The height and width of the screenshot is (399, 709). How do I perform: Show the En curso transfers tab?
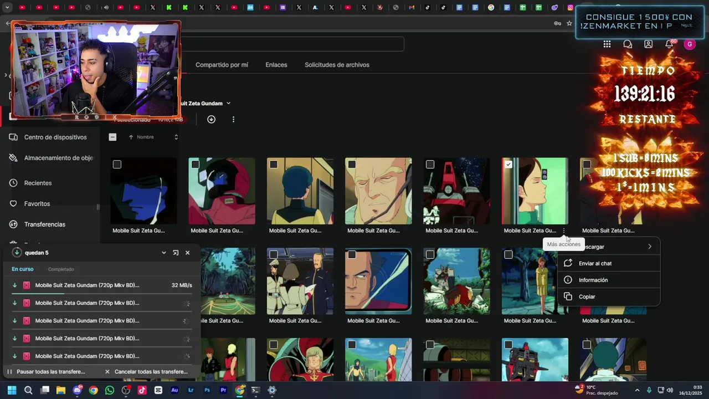click(23, 269)
